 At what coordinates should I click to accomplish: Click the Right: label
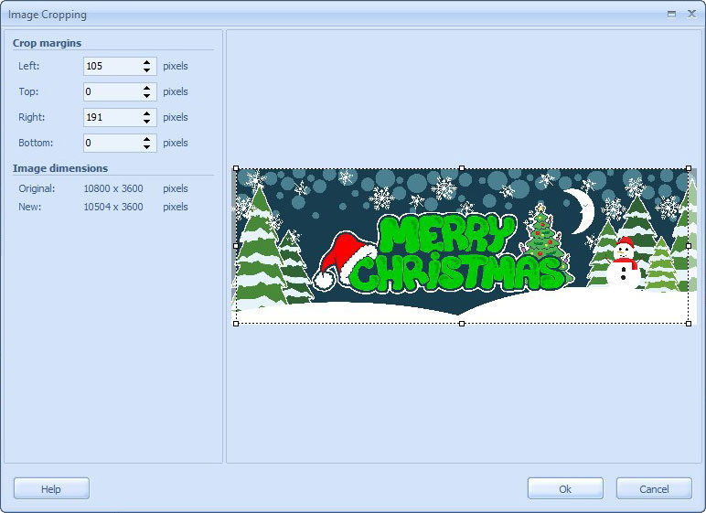31,118
